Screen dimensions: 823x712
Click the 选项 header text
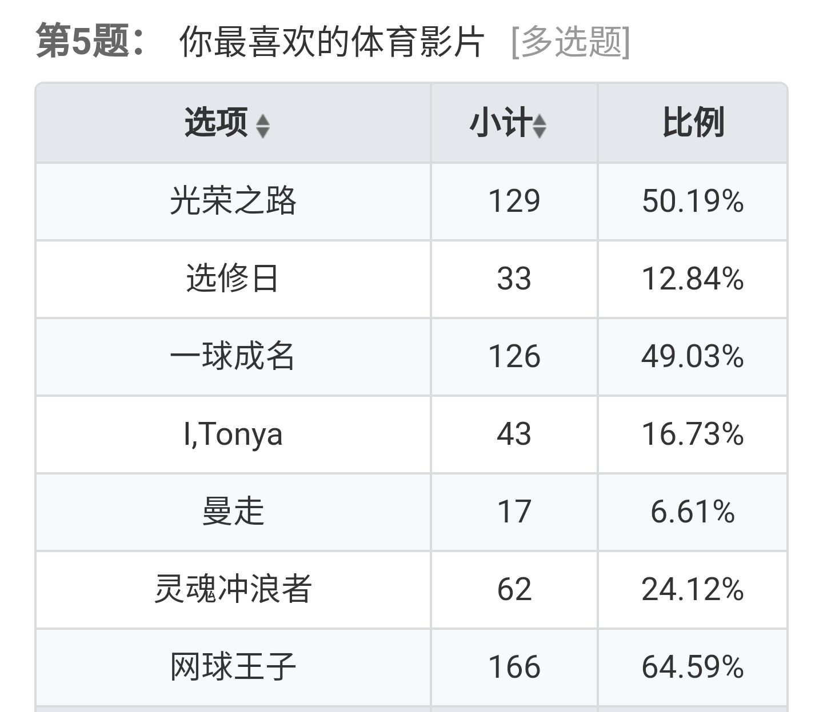(216, 123)
